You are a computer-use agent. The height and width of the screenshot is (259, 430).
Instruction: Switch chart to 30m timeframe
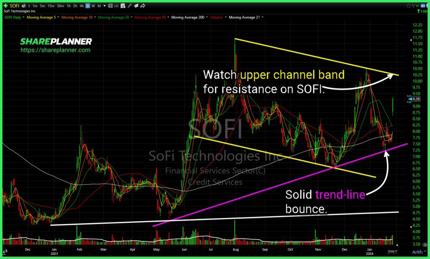coord(60,6)
